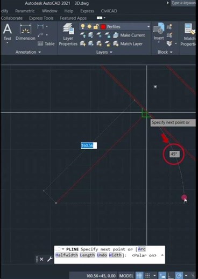Screen dimensions: 198x279
Task: Expand the Layers panel flyout
Action: click(104, 52)
